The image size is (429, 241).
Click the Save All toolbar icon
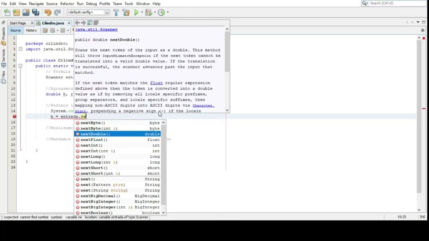tap(36, 13)
